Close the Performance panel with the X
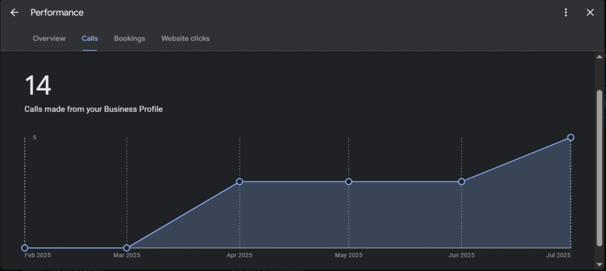Viewport: 606px width, 271px height. (590, 12)
